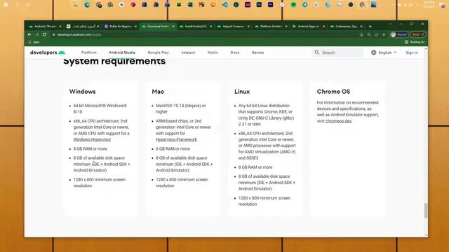The height and width of the screenshot is (252, 449).
Task: Follow the Windows Hypervisor link
Action: 92,139
